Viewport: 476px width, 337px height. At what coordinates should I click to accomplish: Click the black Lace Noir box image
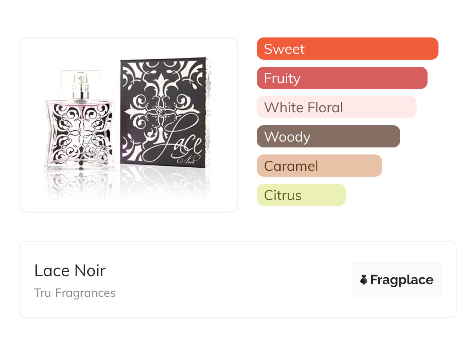click(x=165, y=117)
